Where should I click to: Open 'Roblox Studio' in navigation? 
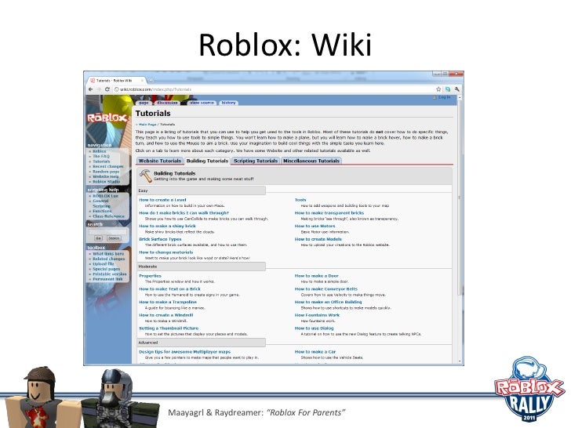[107, 182]
